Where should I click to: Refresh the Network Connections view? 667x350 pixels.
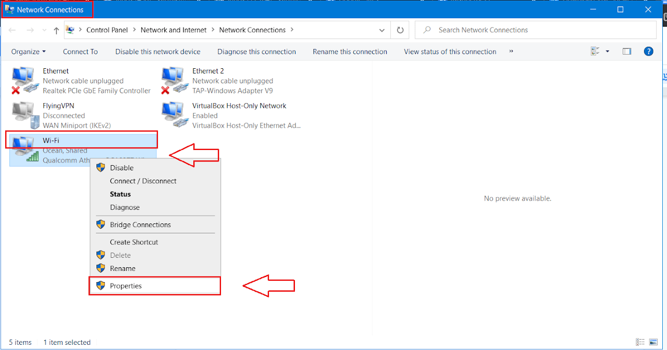coord(400,30)
